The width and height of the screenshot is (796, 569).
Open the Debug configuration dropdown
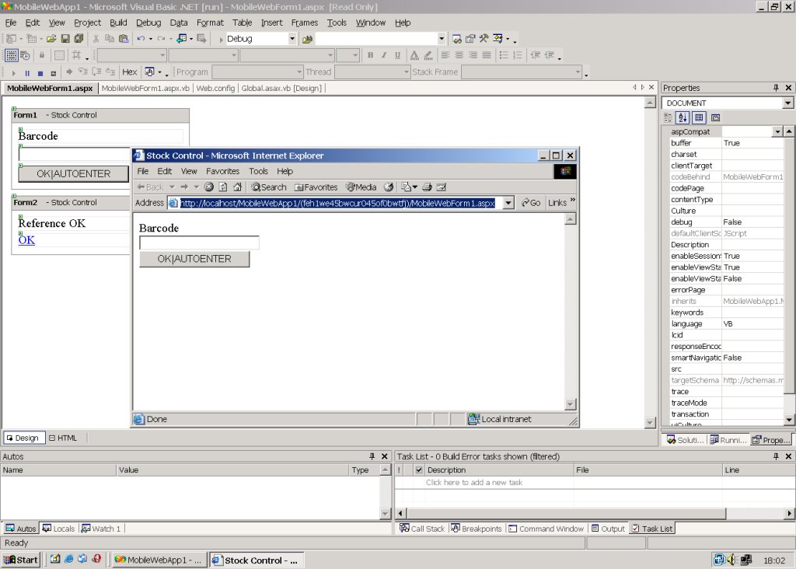click(x=292, y=39)
